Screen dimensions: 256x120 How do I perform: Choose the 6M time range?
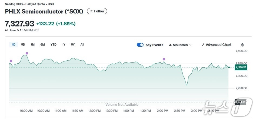pos(42,44)
